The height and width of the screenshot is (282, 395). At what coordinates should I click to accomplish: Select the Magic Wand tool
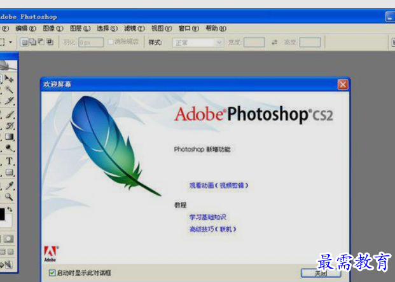[9, 90]
